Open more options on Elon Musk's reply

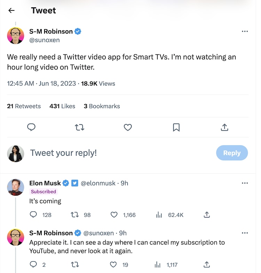coord(245,183)
